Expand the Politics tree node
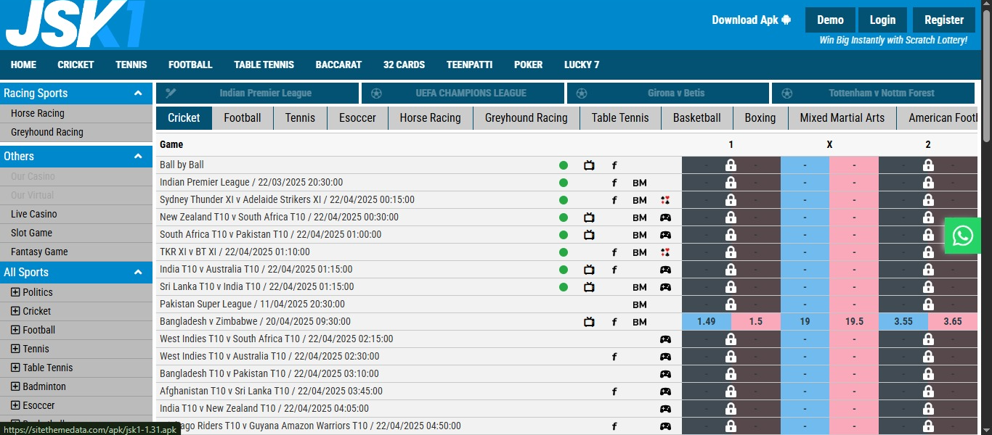The height and width of the screenshot is (435, 992). [15, 292]
